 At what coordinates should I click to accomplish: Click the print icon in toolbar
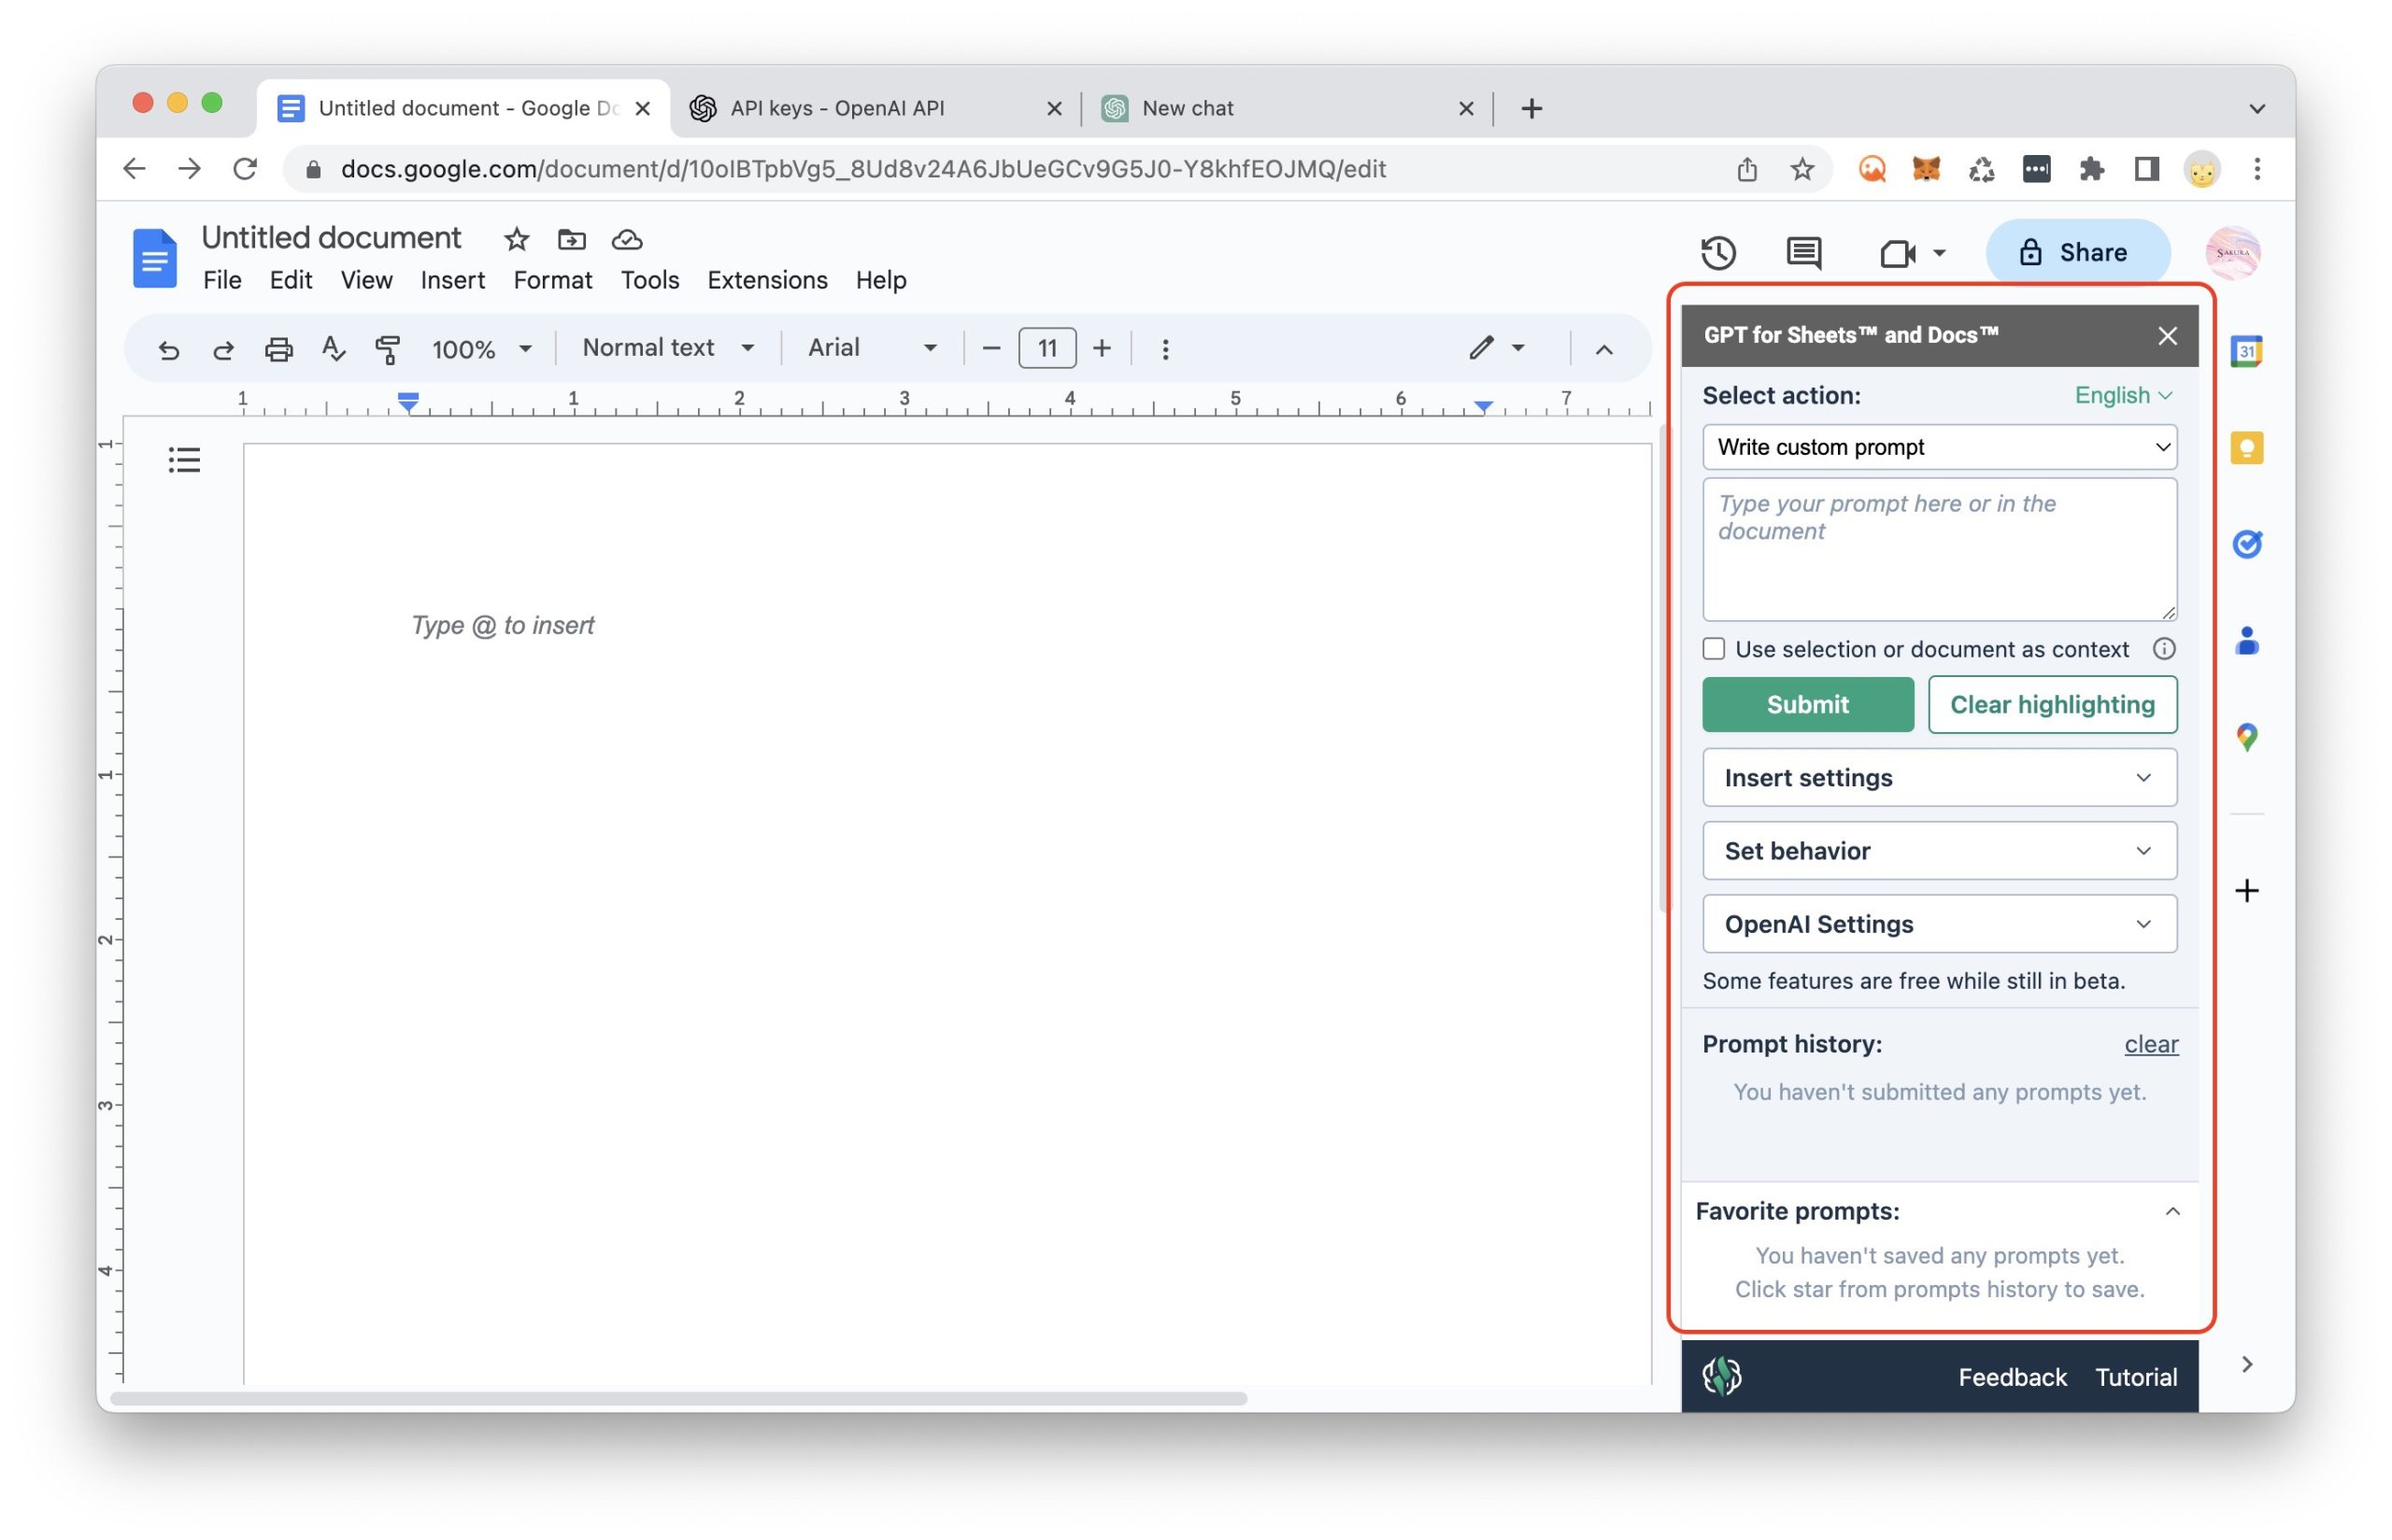(x=278, y=348)
